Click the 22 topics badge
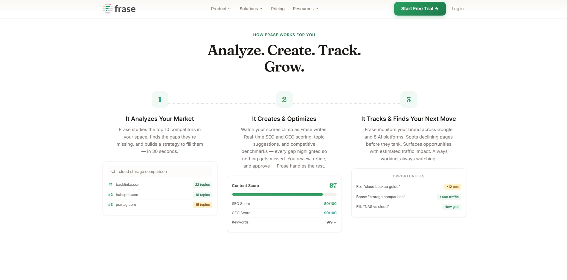 [202, 185]
